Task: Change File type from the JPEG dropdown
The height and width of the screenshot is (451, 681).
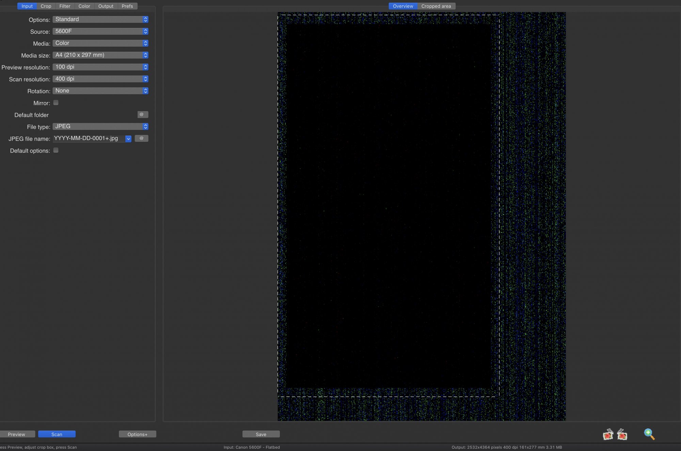Action: [100, 126]
